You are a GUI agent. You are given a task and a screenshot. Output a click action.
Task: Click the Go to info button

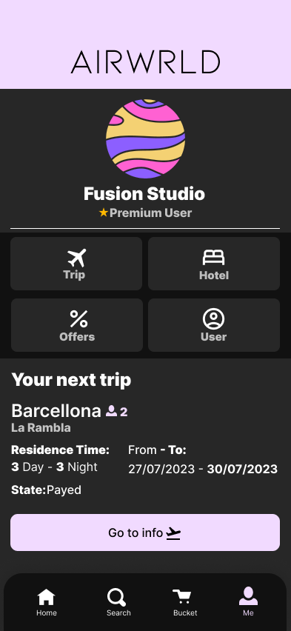145,532
